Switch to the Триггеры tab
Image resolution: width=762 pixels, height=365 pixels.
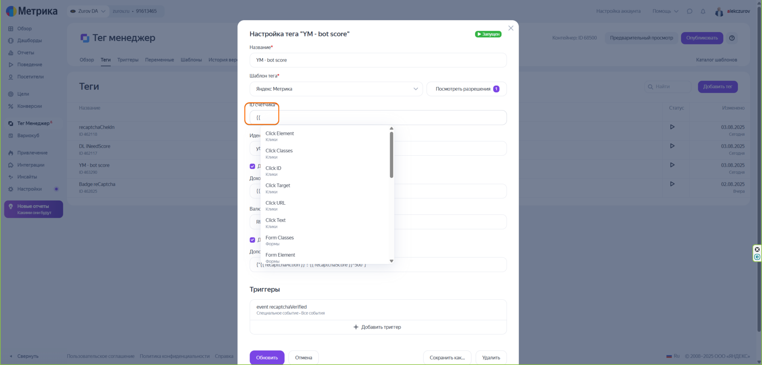pyautogui.click(x=128, y=60)
